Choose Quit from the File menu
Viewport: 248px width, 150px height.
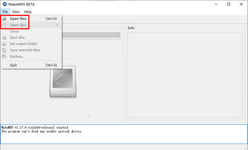point(13,65)
